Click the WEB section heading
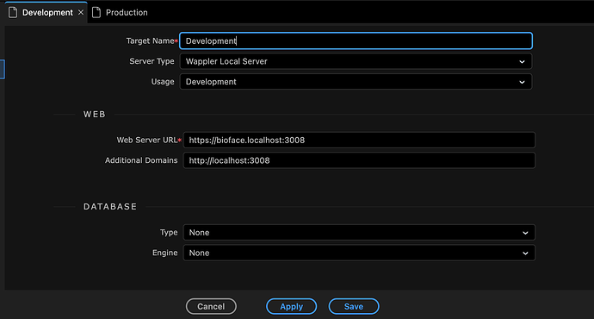 tap(95, 115)
